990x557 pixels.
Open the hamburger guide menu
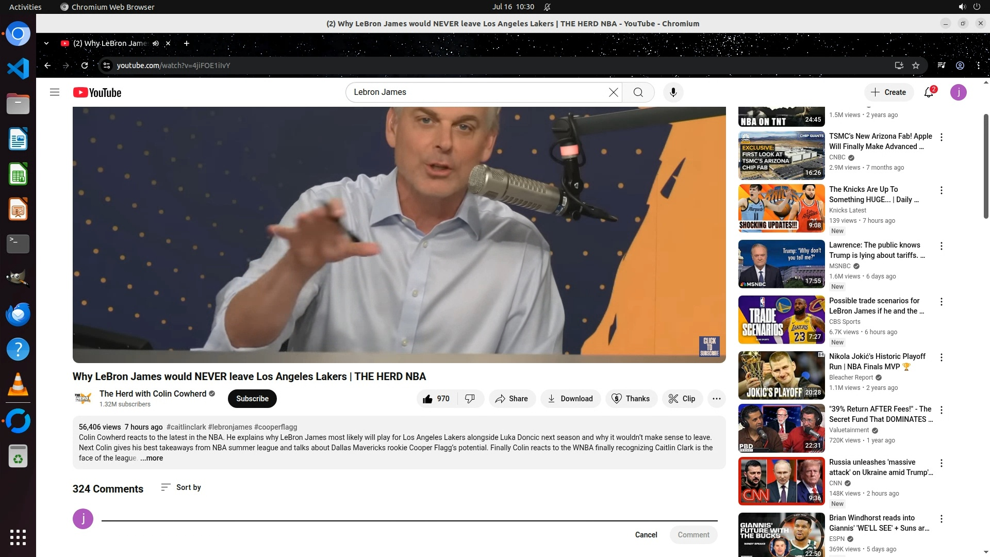[x=55, y=92]
